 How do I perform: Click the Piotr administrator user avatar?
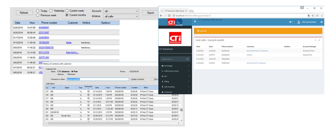(x=299, y=22)
